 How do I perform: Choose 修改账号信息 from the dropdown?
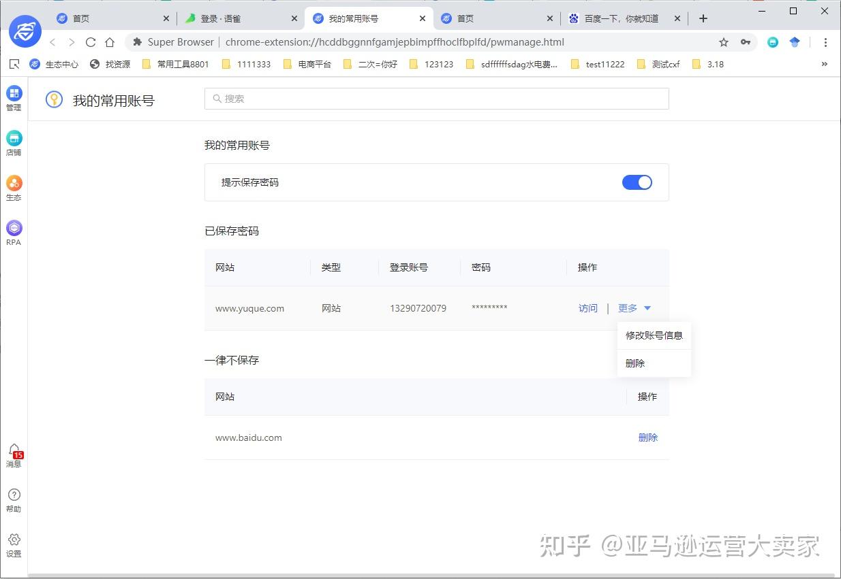tap(654, 335)
